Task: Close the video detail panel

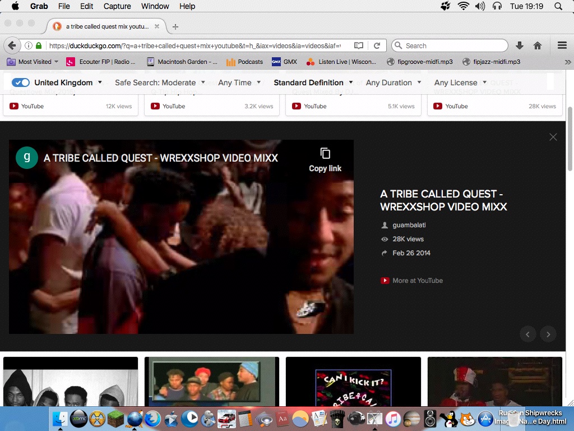Action: click(553, 137)
